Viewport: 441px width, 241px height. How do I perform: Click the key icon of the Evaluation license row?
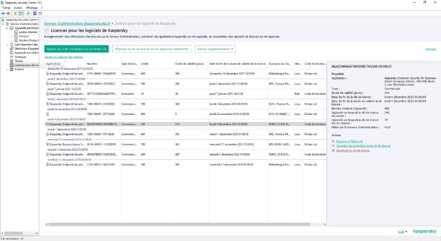[x=48, y=94]
